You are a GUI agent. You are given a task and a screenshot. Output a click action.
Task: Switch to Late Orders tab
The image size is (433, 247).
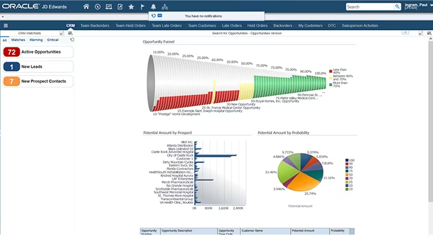[x=232, y=26]
